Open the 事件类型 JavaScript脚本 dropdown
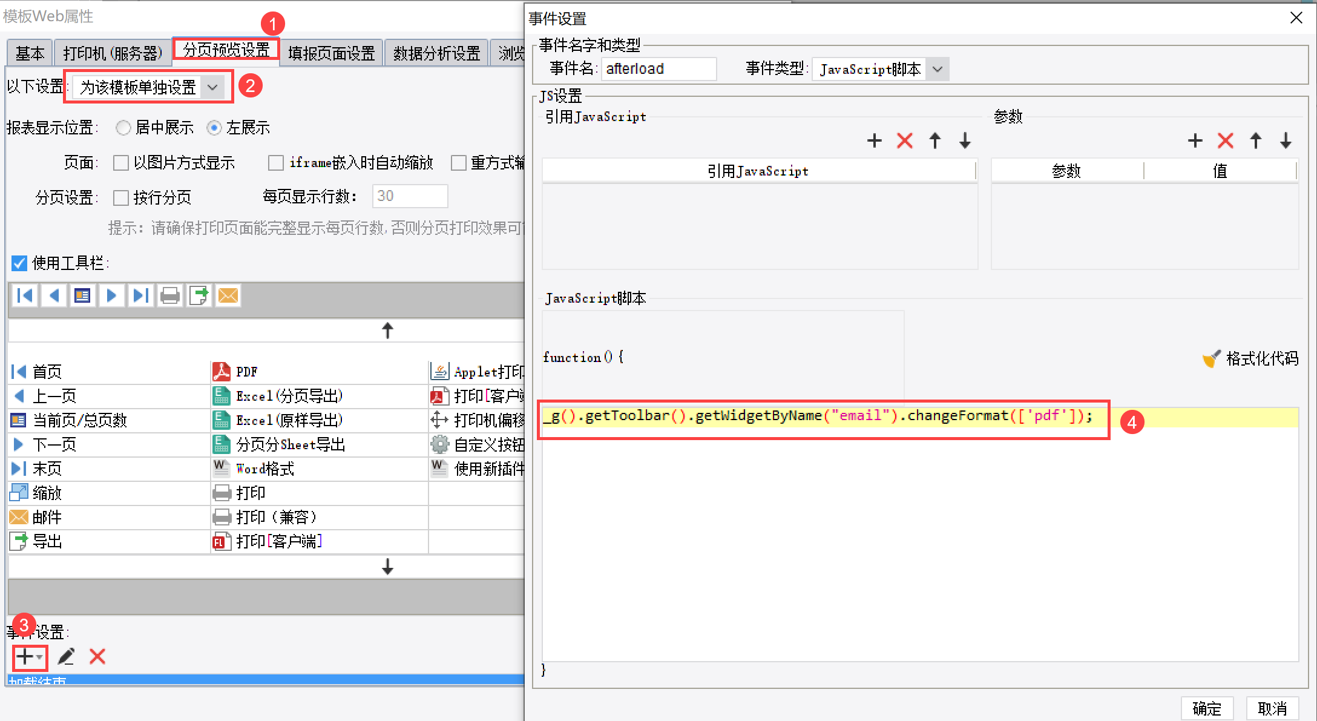 tap(938, 69)
